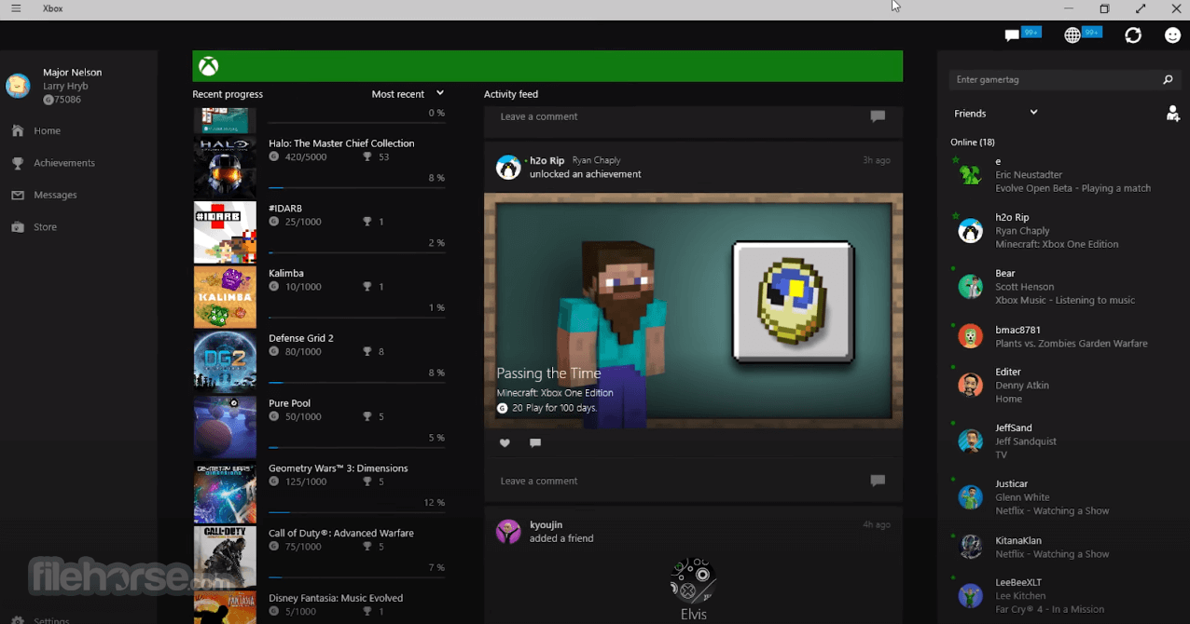Click the Activity feed heading

coord(511,94)
